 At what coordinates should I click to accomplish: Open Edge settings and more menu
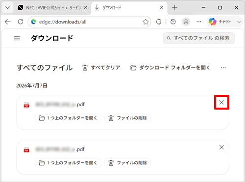pyautogui.click(x=199, y=22)
